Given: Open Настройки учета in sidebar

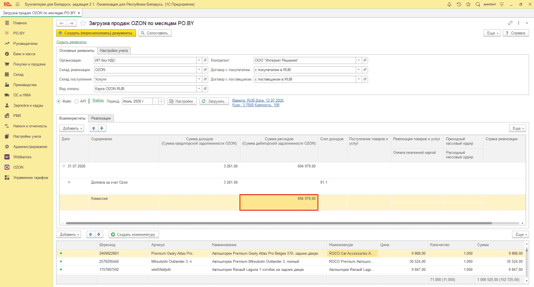Looking at the screenshot, I should click(x=27, y=136).
